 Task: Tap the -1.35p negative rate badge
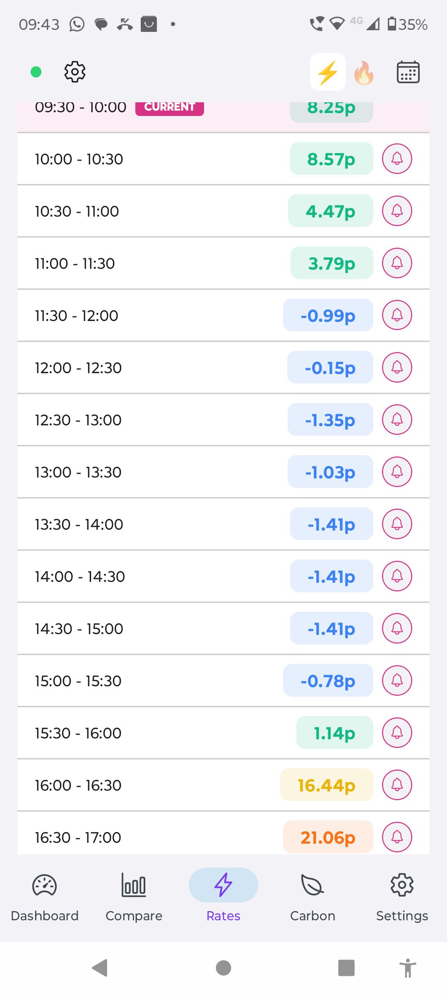click(330, 420)
